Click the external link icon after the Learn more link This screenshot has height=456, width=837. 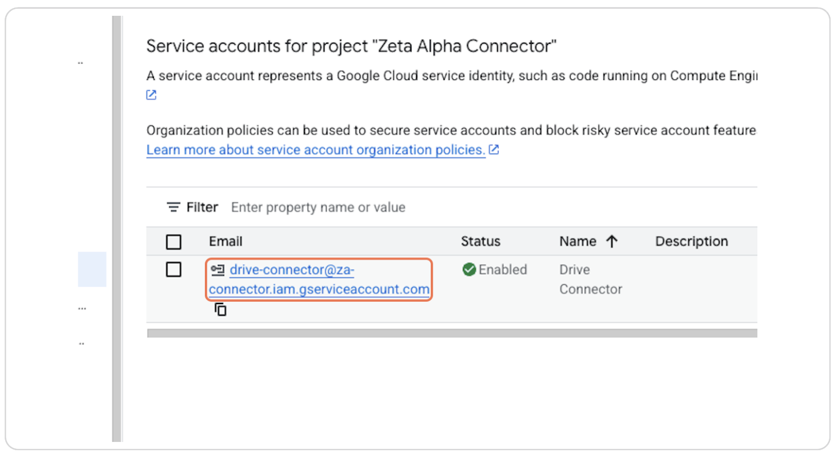coord(493,150)
